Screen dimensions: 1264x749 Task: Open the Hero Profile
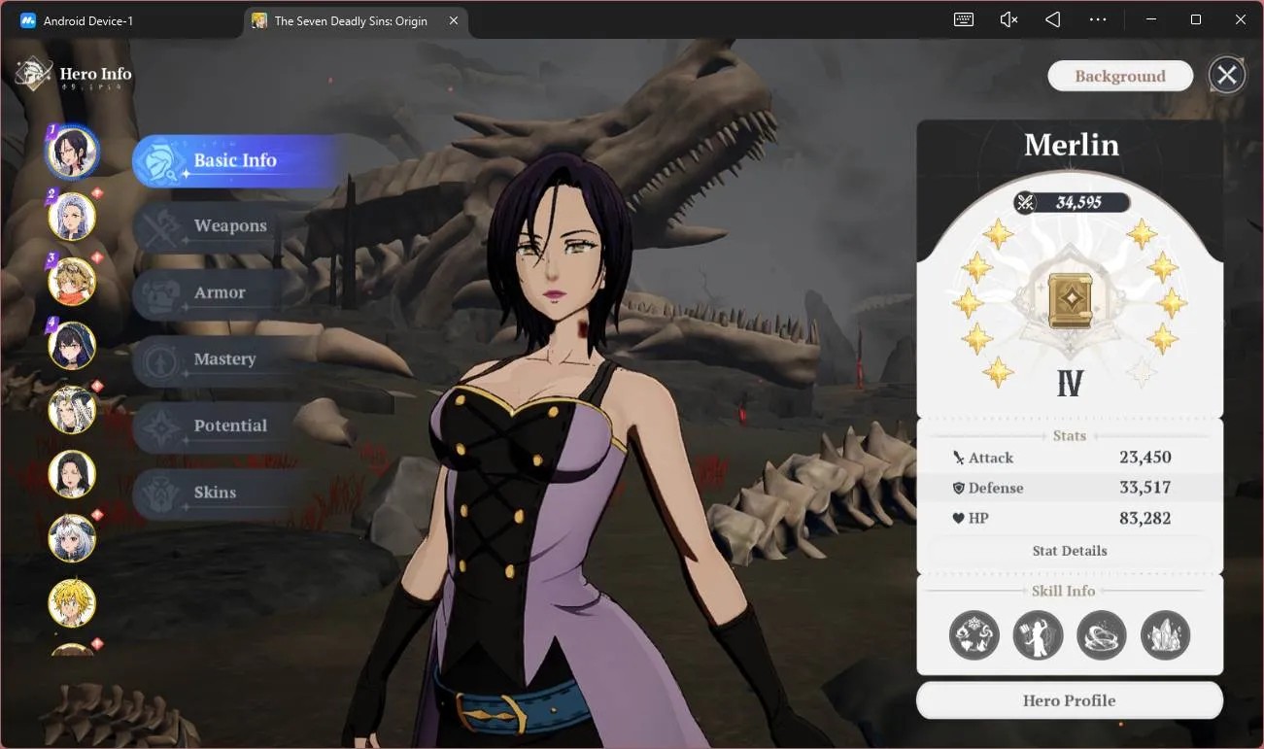1070,700
